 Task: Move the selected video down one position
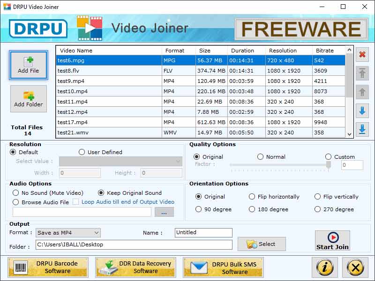pos(361,111)
